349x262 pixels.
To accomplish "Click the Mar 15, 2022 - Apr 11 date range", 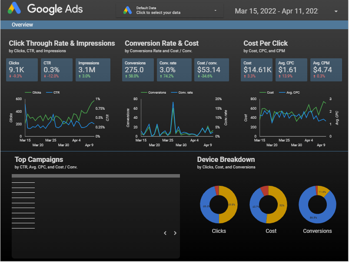I will click(276, 11).
